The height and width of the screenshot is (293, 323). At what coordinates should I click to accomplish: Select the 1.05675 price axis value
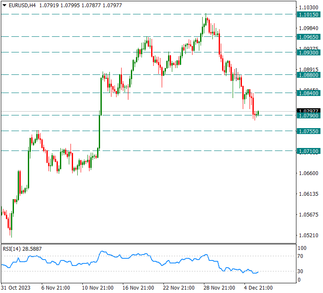(x=308, y=215)
